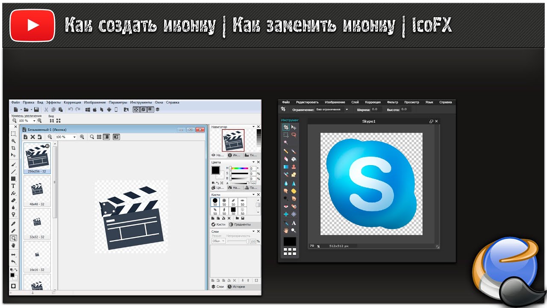
Task: Click black color swatch in dark editor toolbox
Action: click(x=290, y=242)
